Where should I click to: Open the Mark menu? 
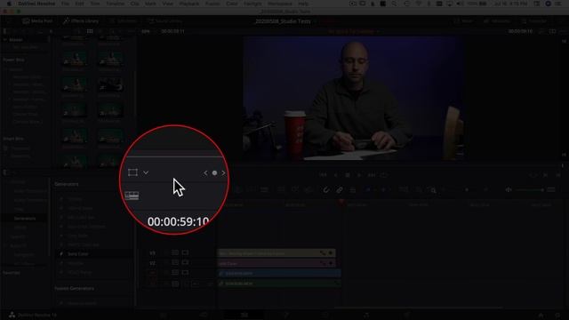(150, 4)
